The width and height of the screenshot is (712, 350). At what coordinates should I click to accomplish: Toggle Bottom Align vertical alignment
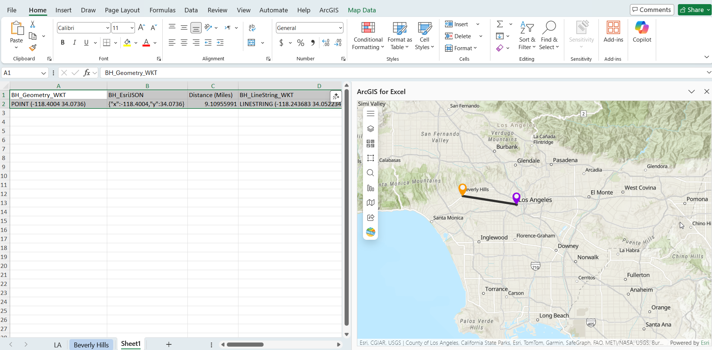(x=196, y=27)
